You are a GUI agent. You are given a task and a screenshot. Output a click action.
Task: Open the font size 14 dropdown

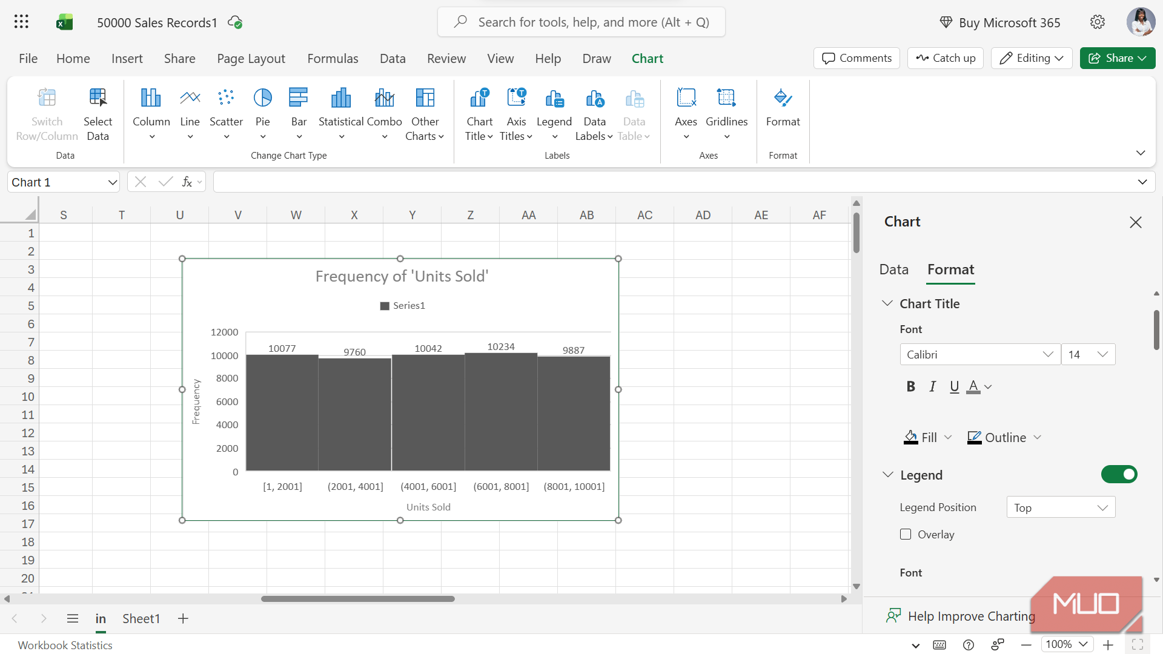pos(1088,354)
